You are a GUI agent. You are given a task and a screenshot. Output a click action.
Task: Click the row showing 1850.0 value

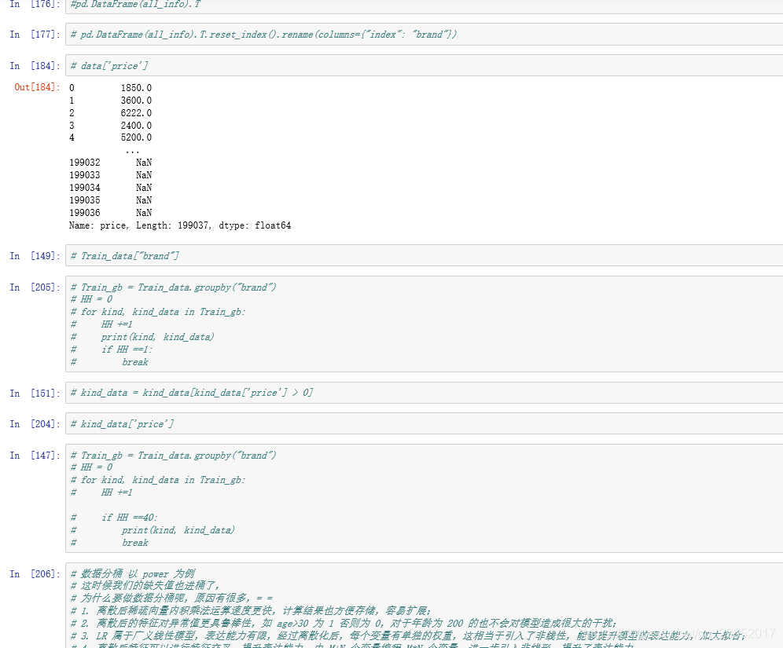tap(126, 87)
